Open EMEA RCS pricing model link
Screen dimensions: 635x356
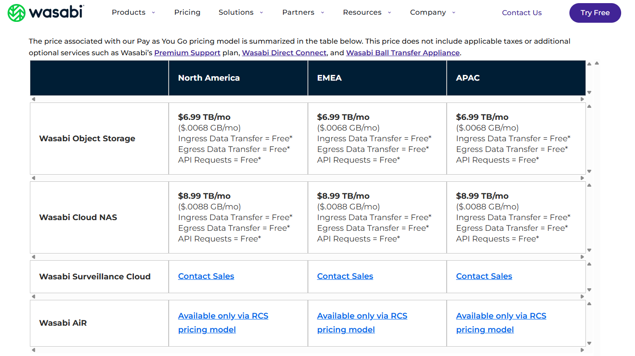point(362,323)
